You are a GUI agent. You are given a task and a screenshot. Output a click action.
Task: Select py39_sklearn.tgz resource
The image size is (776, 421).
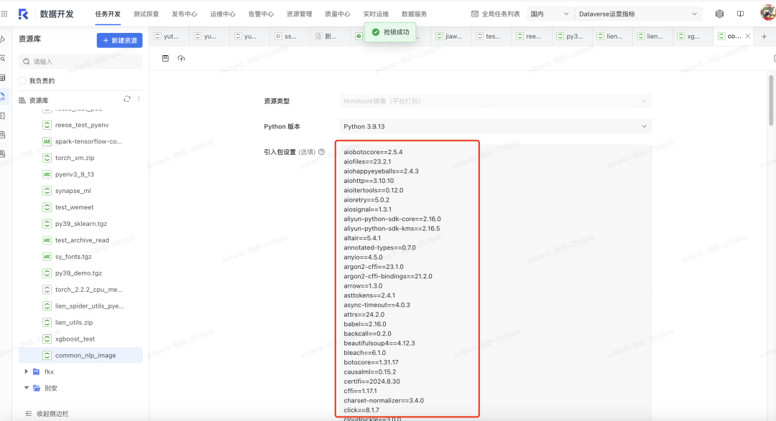point(80,223)
